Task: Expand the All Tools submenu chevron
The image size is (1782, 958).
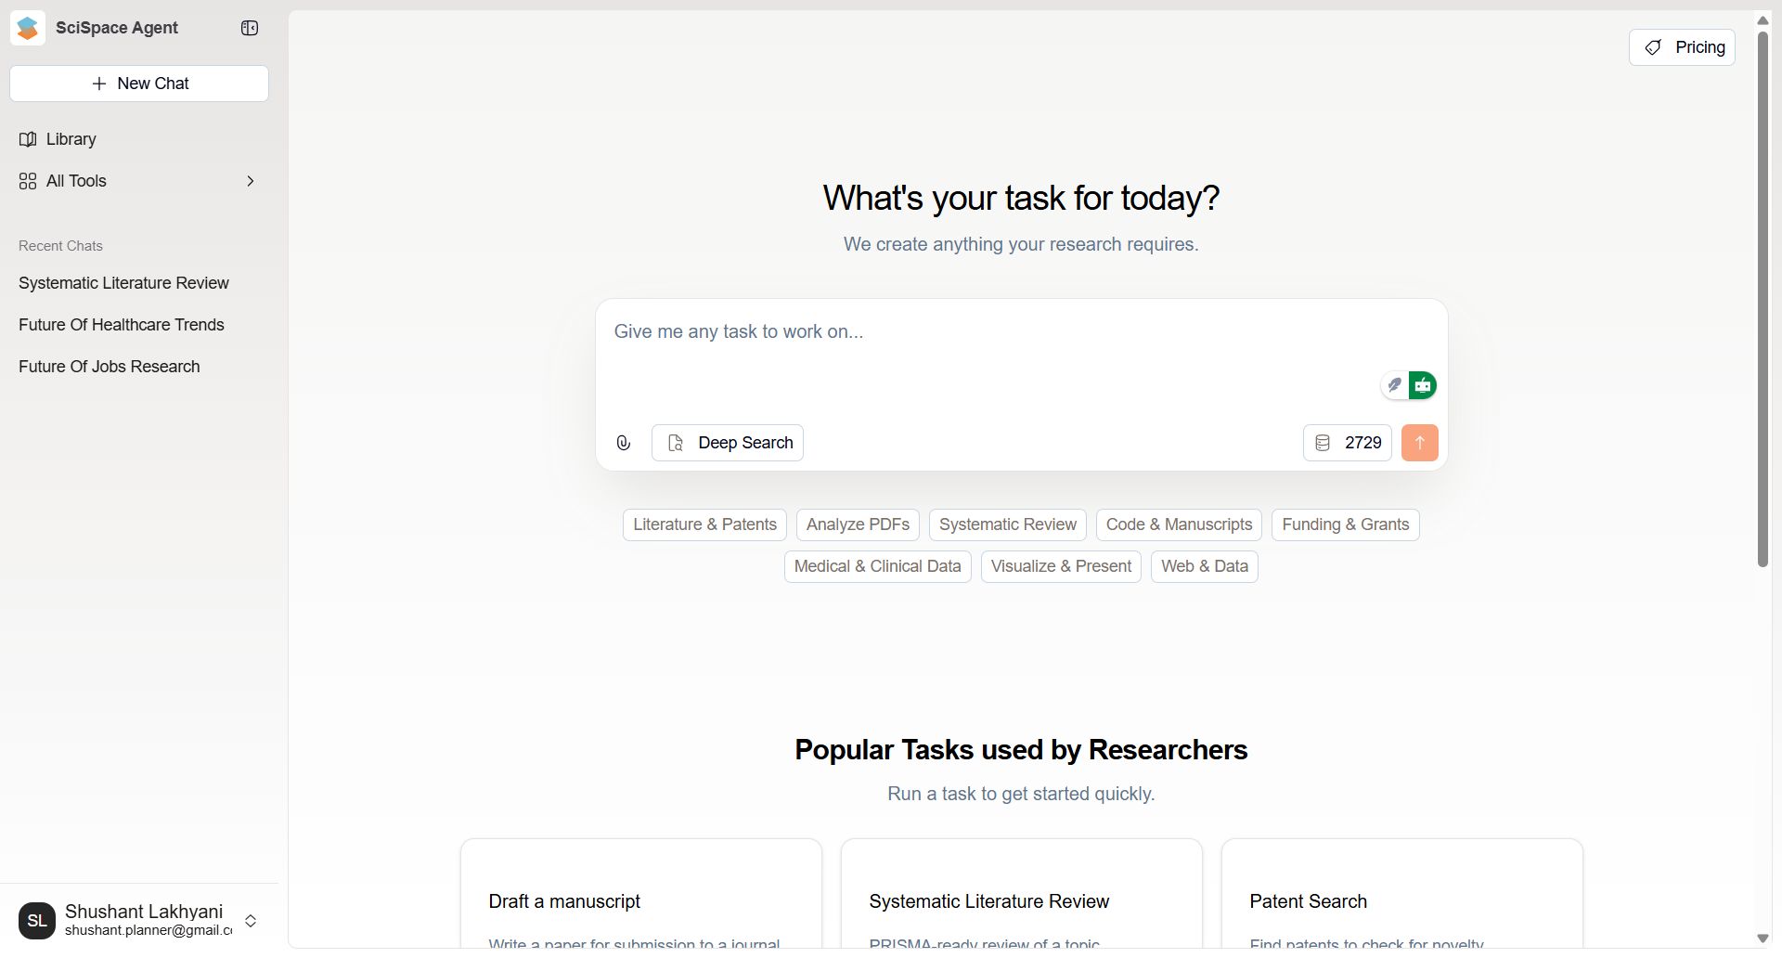Action: click(x=250, y=181)
